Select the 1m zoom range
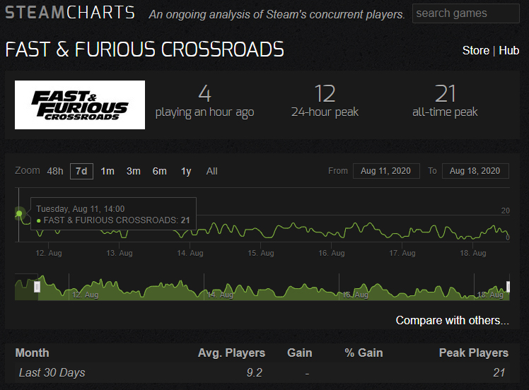The image size is (529, 390). [107, 171]
